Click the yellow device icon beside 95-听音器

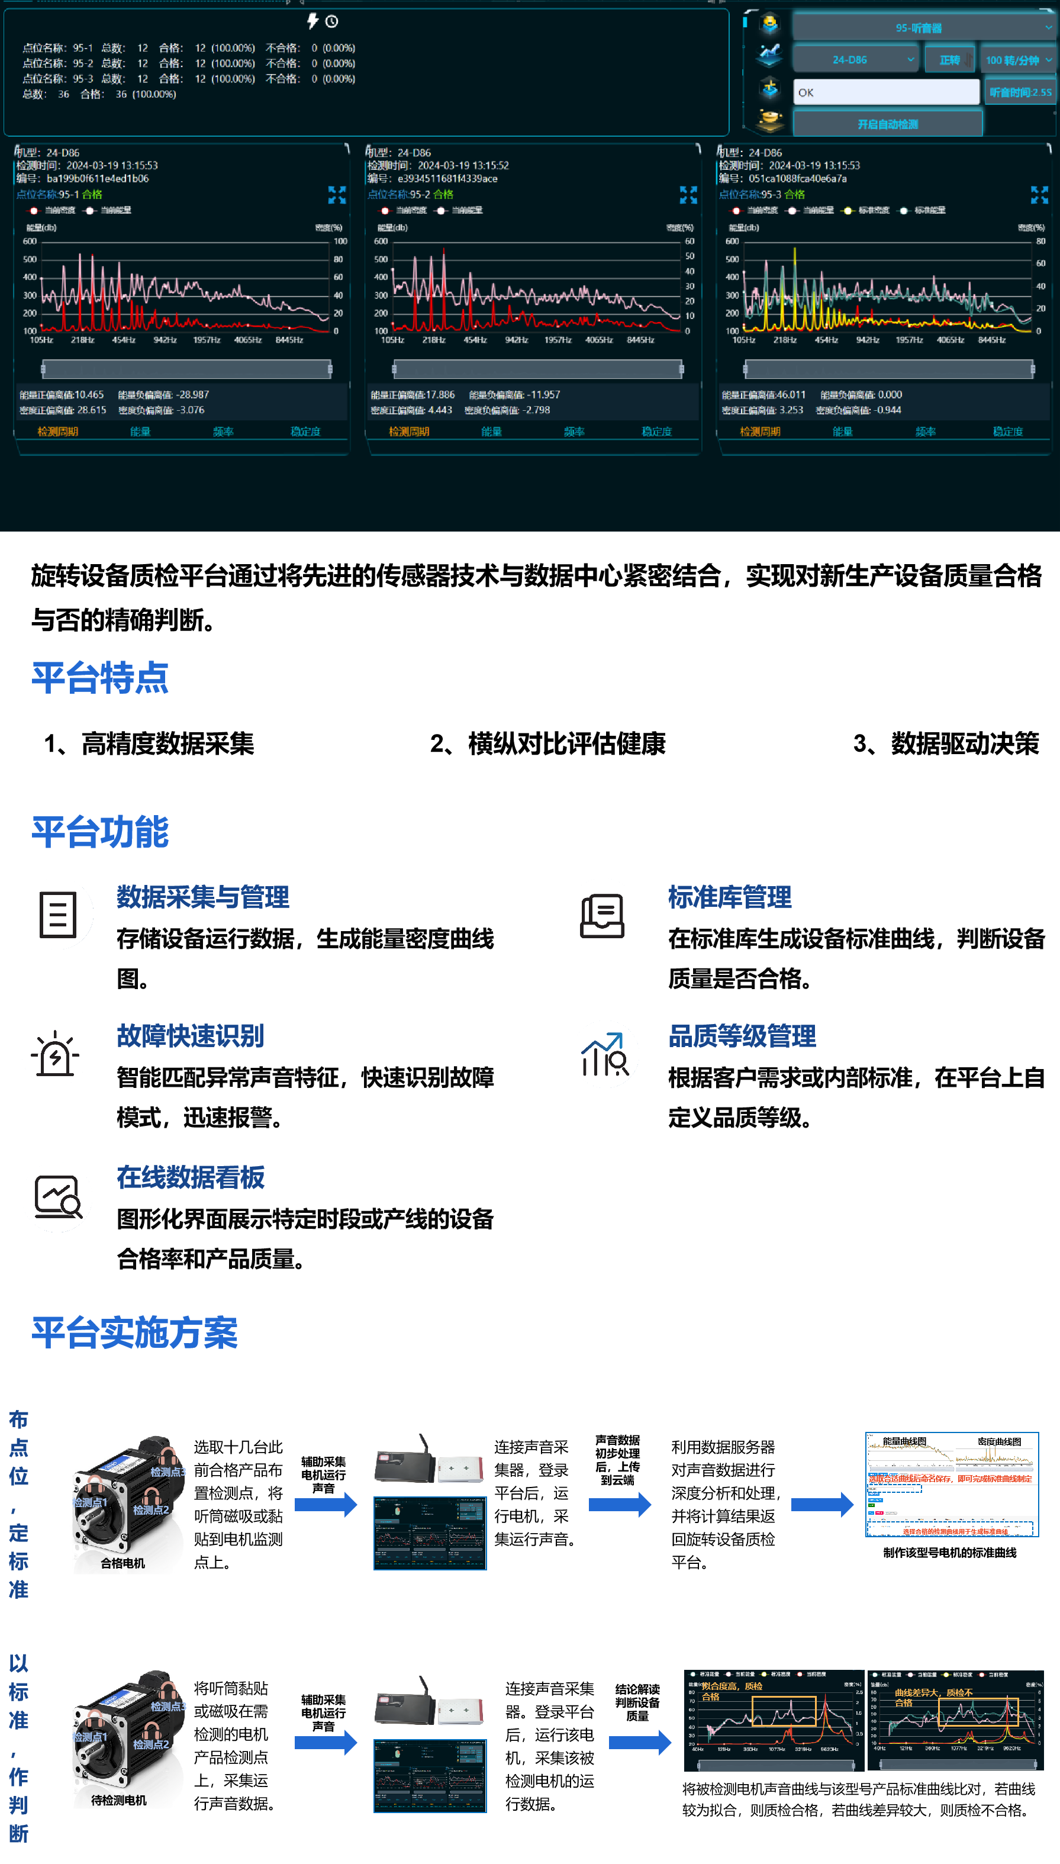pyautogui.click(x=769, y=25)
